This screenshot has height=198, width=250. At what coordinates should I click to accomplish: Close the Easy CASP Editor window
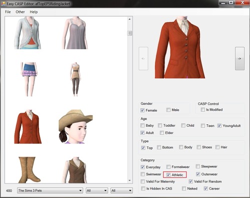pos(242,3)
